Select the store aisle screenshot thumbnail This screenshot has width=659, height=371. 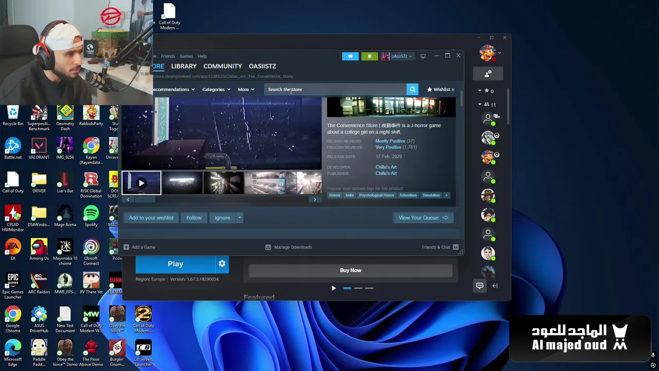coord(223,183)
